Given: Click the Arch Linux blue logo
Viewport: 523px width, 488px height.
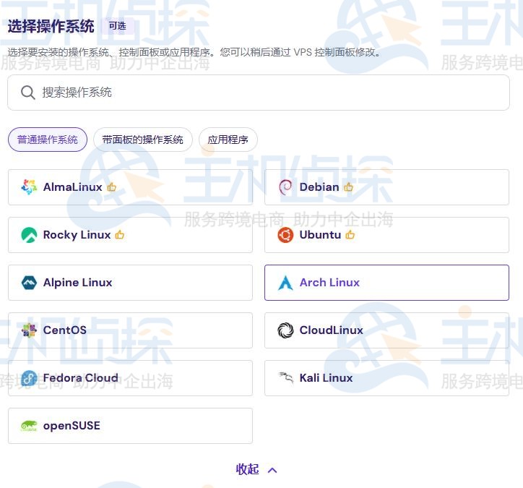Looking at the screenshot, I should [285, 283].
